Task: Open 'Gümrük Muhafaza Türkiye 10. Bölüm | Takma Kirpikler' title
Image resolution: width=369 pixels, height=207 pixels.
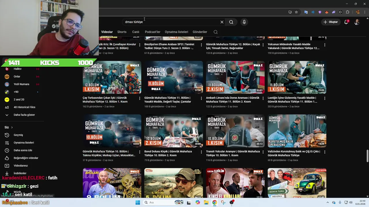Action: tap(109, 153)
